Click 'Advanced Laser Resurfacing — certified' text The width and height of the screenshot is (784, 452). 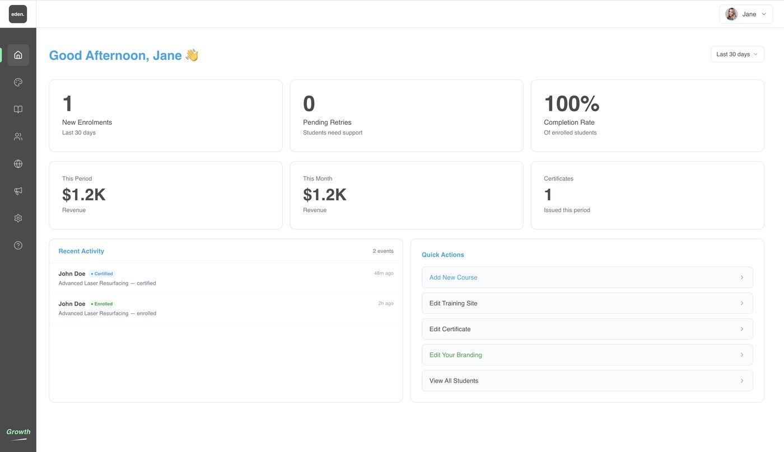coord(107,283)
